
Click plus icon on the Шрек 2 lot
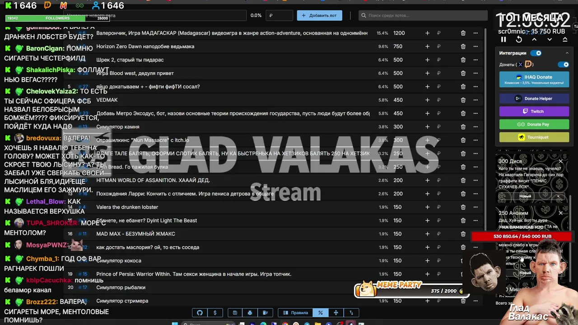(x=427, y=60)
